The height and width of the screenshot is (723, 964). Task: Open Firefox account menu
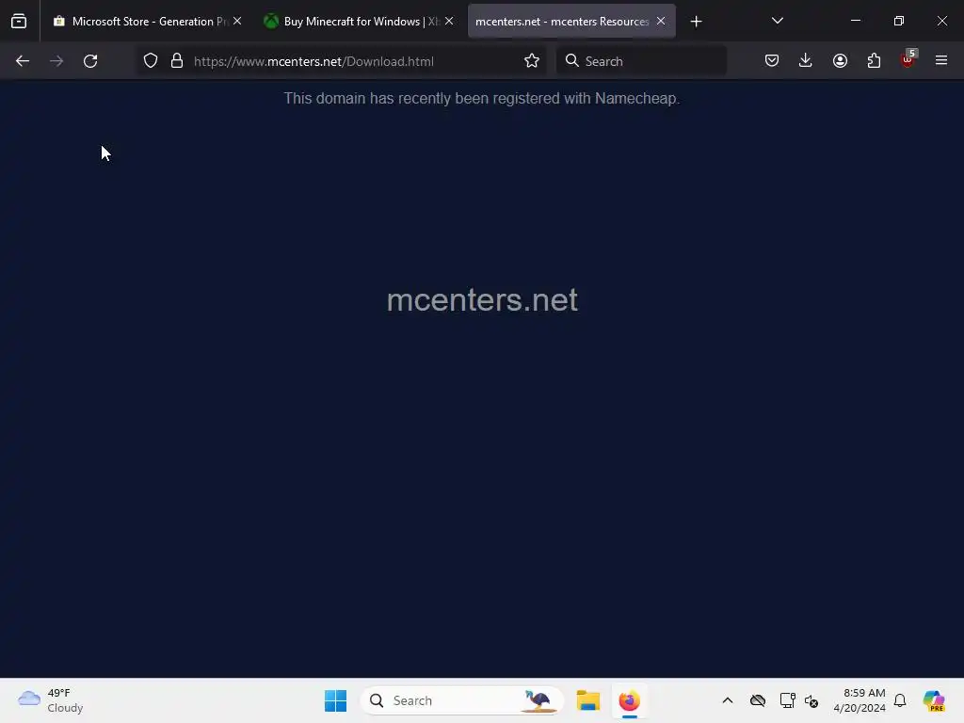pyautogui.click(x=840, y=60)
